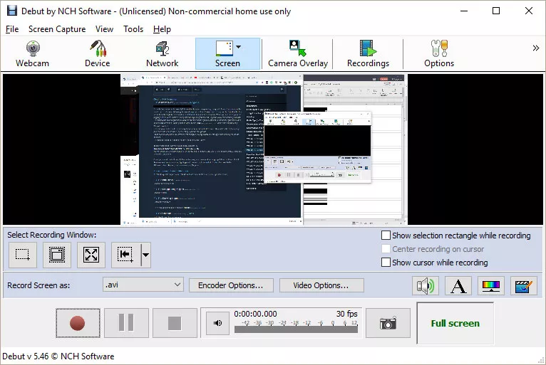Select the full screen recording area icon

coord(91,255)
